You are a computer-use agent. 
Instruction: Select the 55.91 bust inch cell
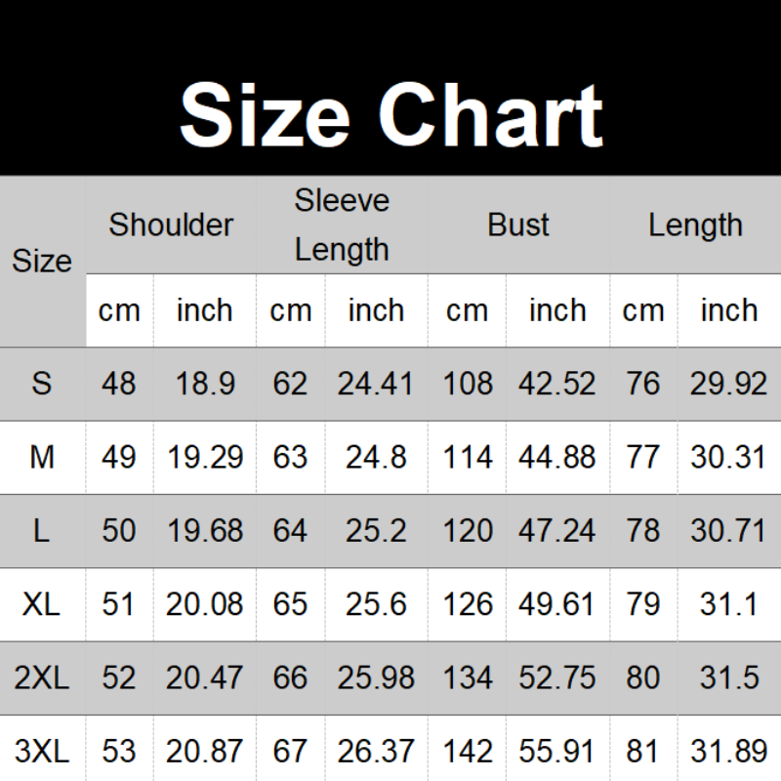(556, 751)
